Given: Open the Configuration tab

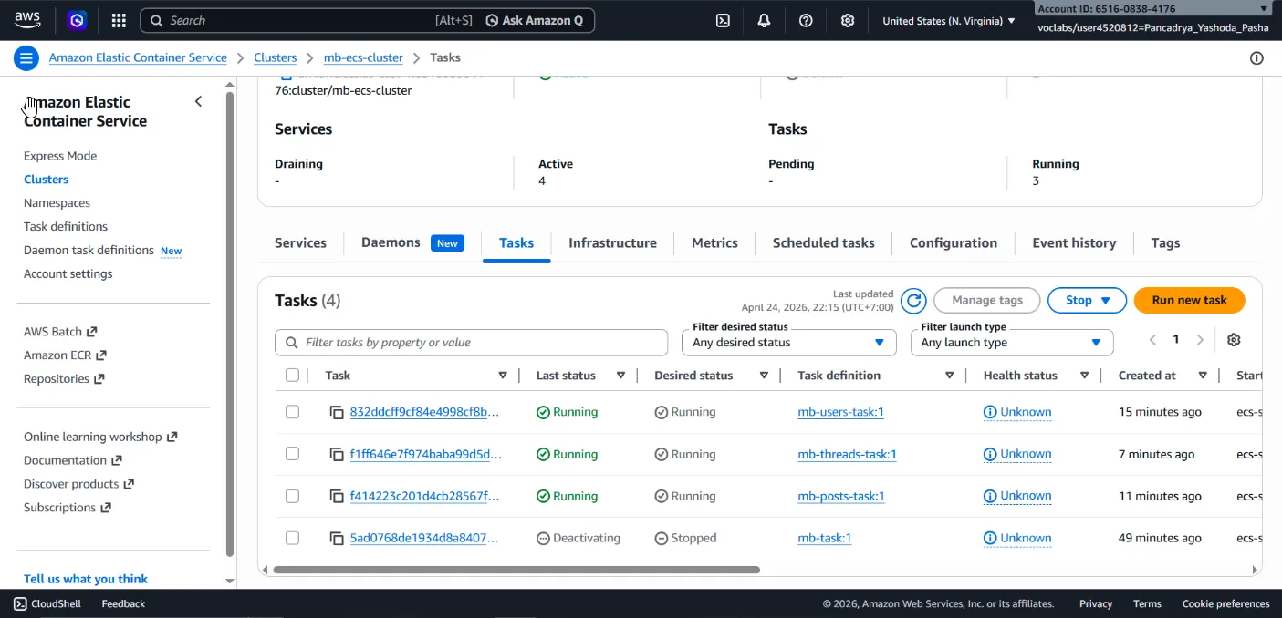Looking at the screenshot, I should tap(954, 242).
